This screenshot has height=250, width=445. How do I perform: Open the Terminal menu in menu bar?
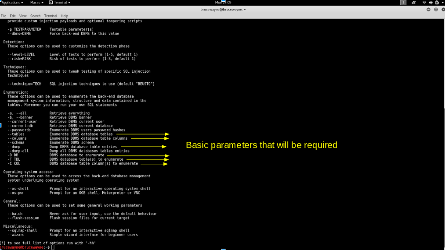51,16
